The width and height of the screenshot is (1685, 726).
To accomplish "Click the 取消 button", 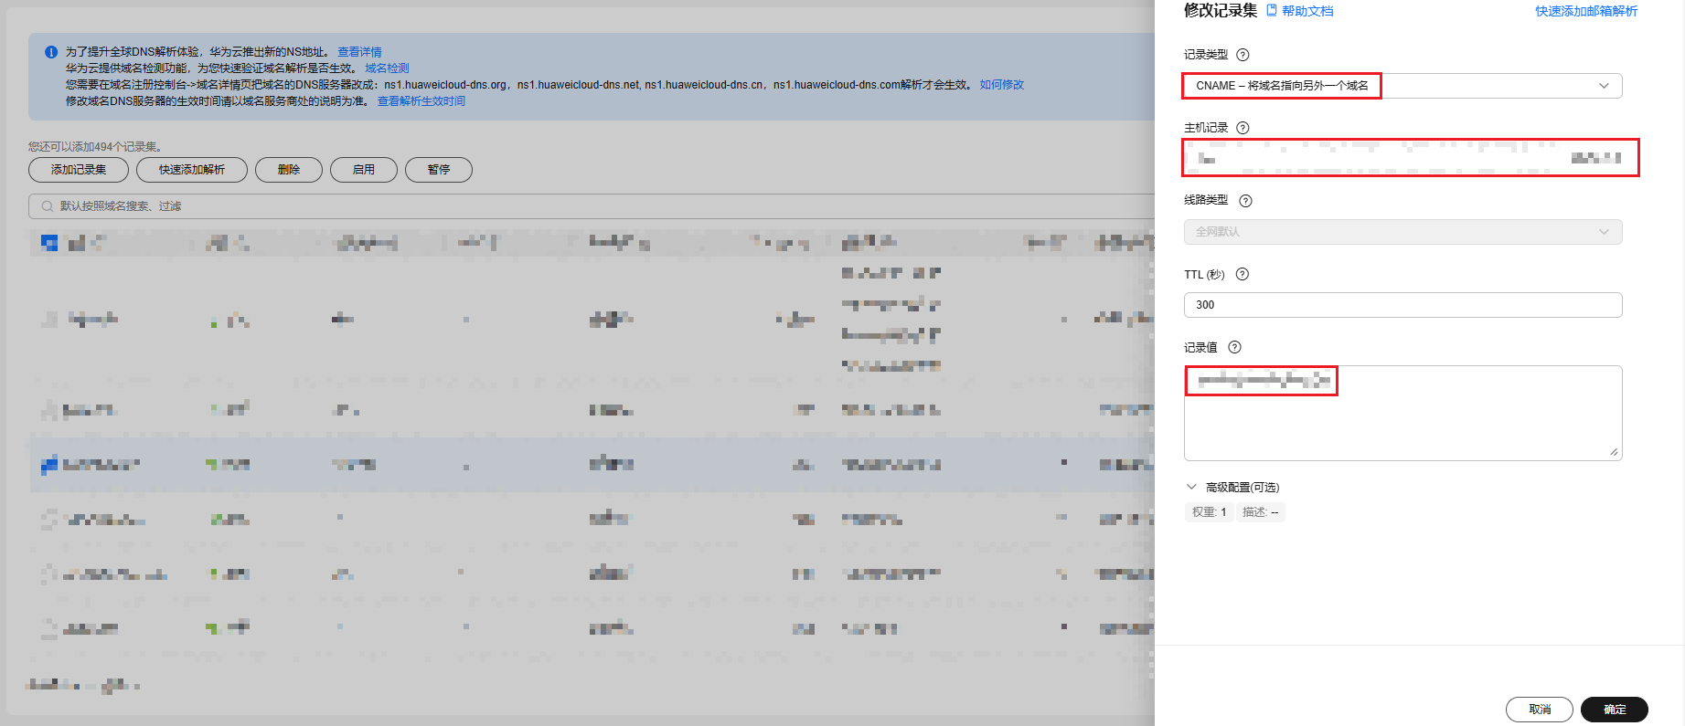I will pos(1540,710).
